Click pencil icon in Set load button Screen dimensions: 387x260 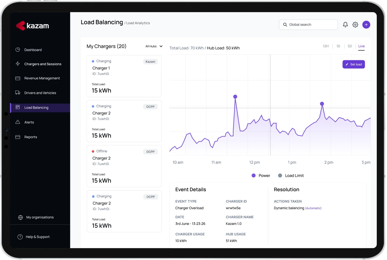click(347, 64)
